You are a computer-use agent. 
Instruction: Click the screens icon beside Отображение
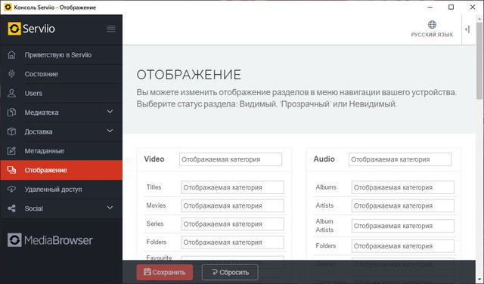click(12, 170)
